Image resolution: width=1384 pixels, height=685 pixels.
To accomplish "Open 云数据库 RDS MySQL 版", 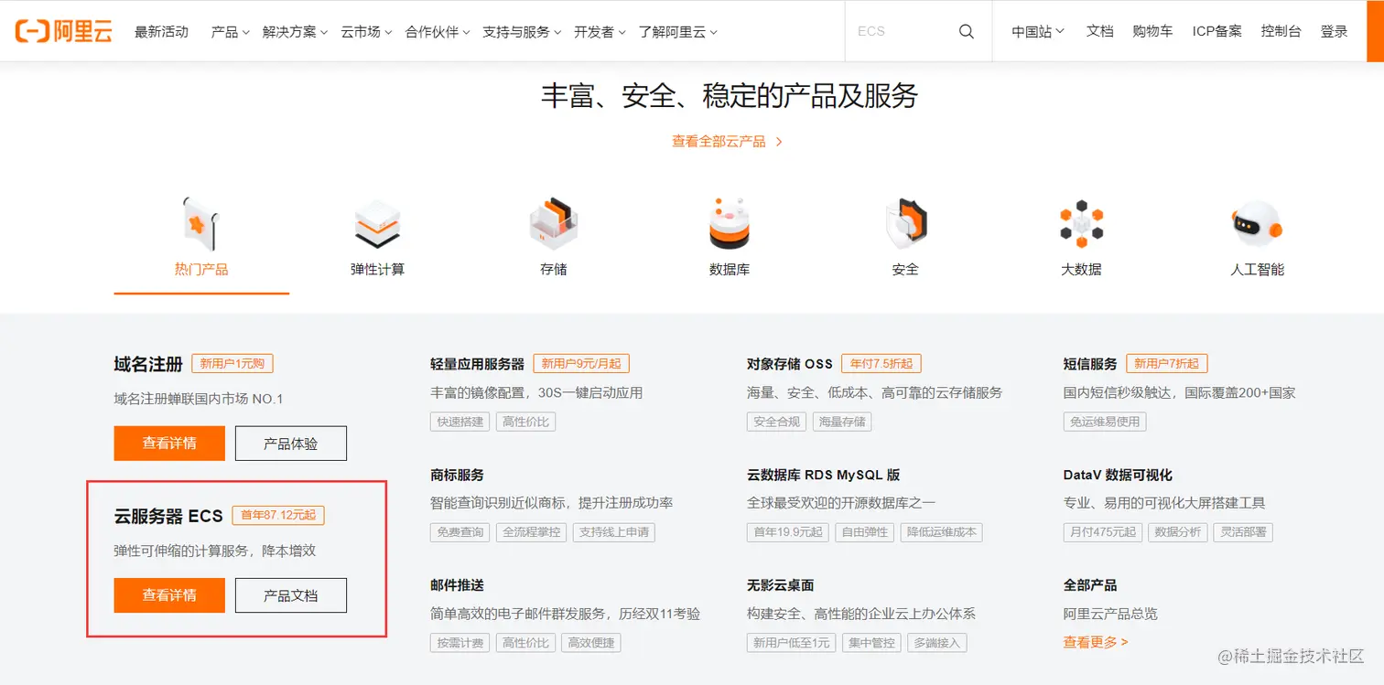I will 824,476.
